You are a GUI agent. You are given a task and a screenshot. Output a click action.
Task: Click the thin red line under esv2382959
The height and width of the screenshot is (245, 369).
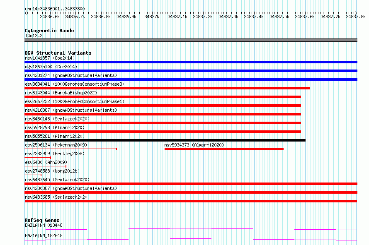click(x=38, y=158)
